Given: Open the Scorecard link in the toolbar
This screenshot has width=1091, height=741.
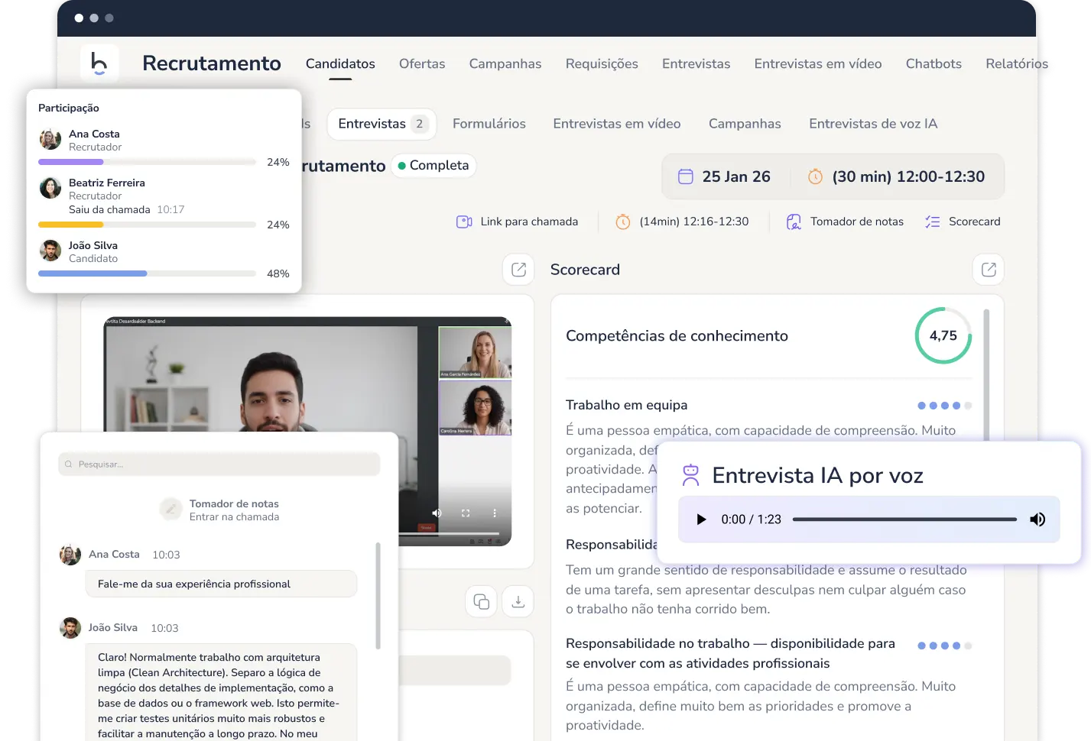Looking at the screenshot, I should pyautogui.click(x=974, y=222).
